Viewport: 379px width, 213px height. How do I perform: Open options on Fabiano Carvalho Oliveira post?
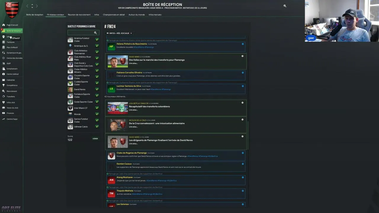[x=243, y=72]
